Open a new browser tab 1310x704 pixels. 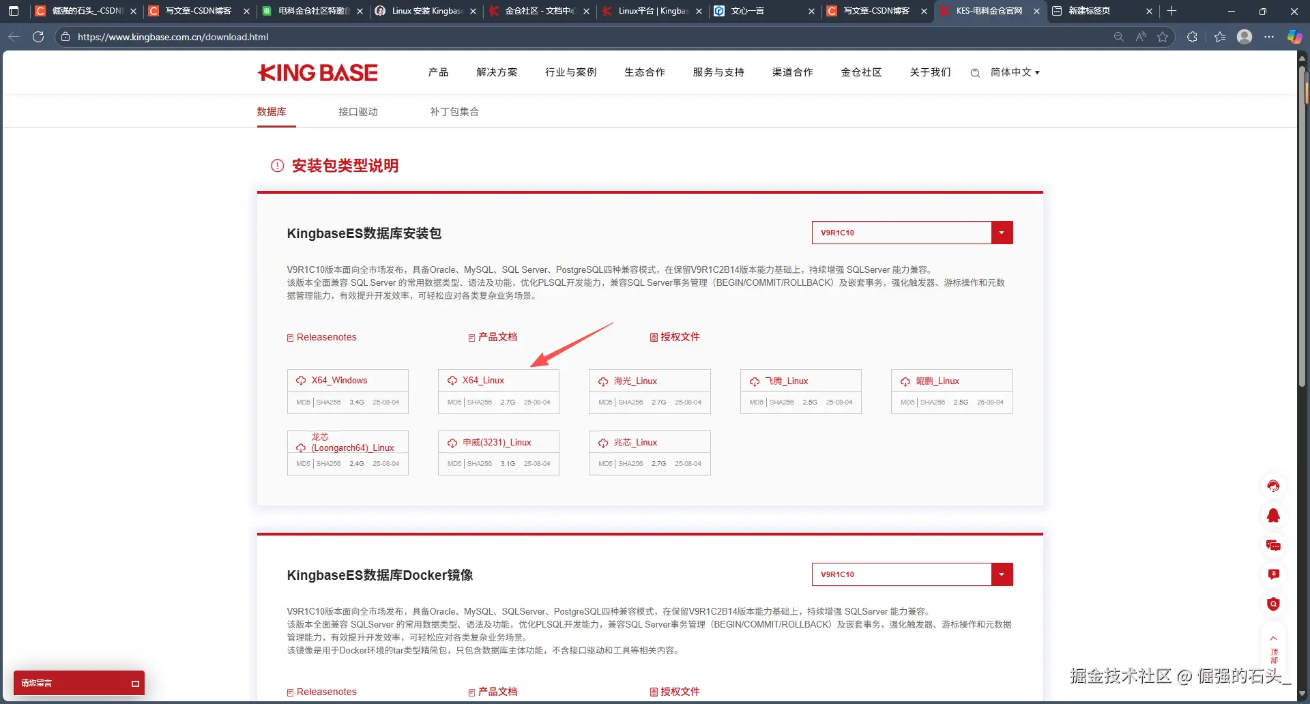[1171, 11]
